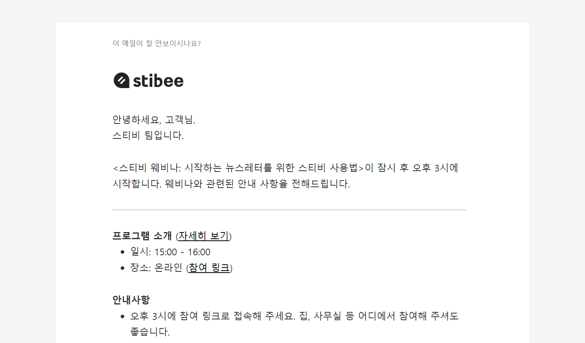Click the '오후 3시에 참여 링크로 접속해 주세요' sentence
The width and height of the screenshot is (585, 343).
point(212,316)
